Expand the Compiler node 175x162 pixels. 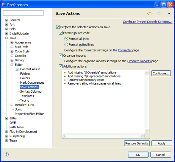[12, 56]
